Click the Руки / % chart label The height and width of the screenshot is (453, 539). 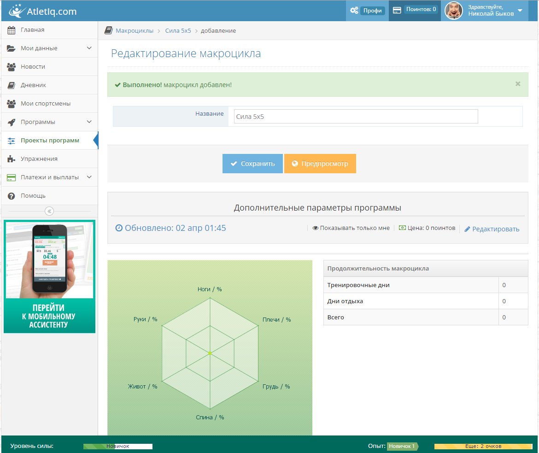pos(146,319)
